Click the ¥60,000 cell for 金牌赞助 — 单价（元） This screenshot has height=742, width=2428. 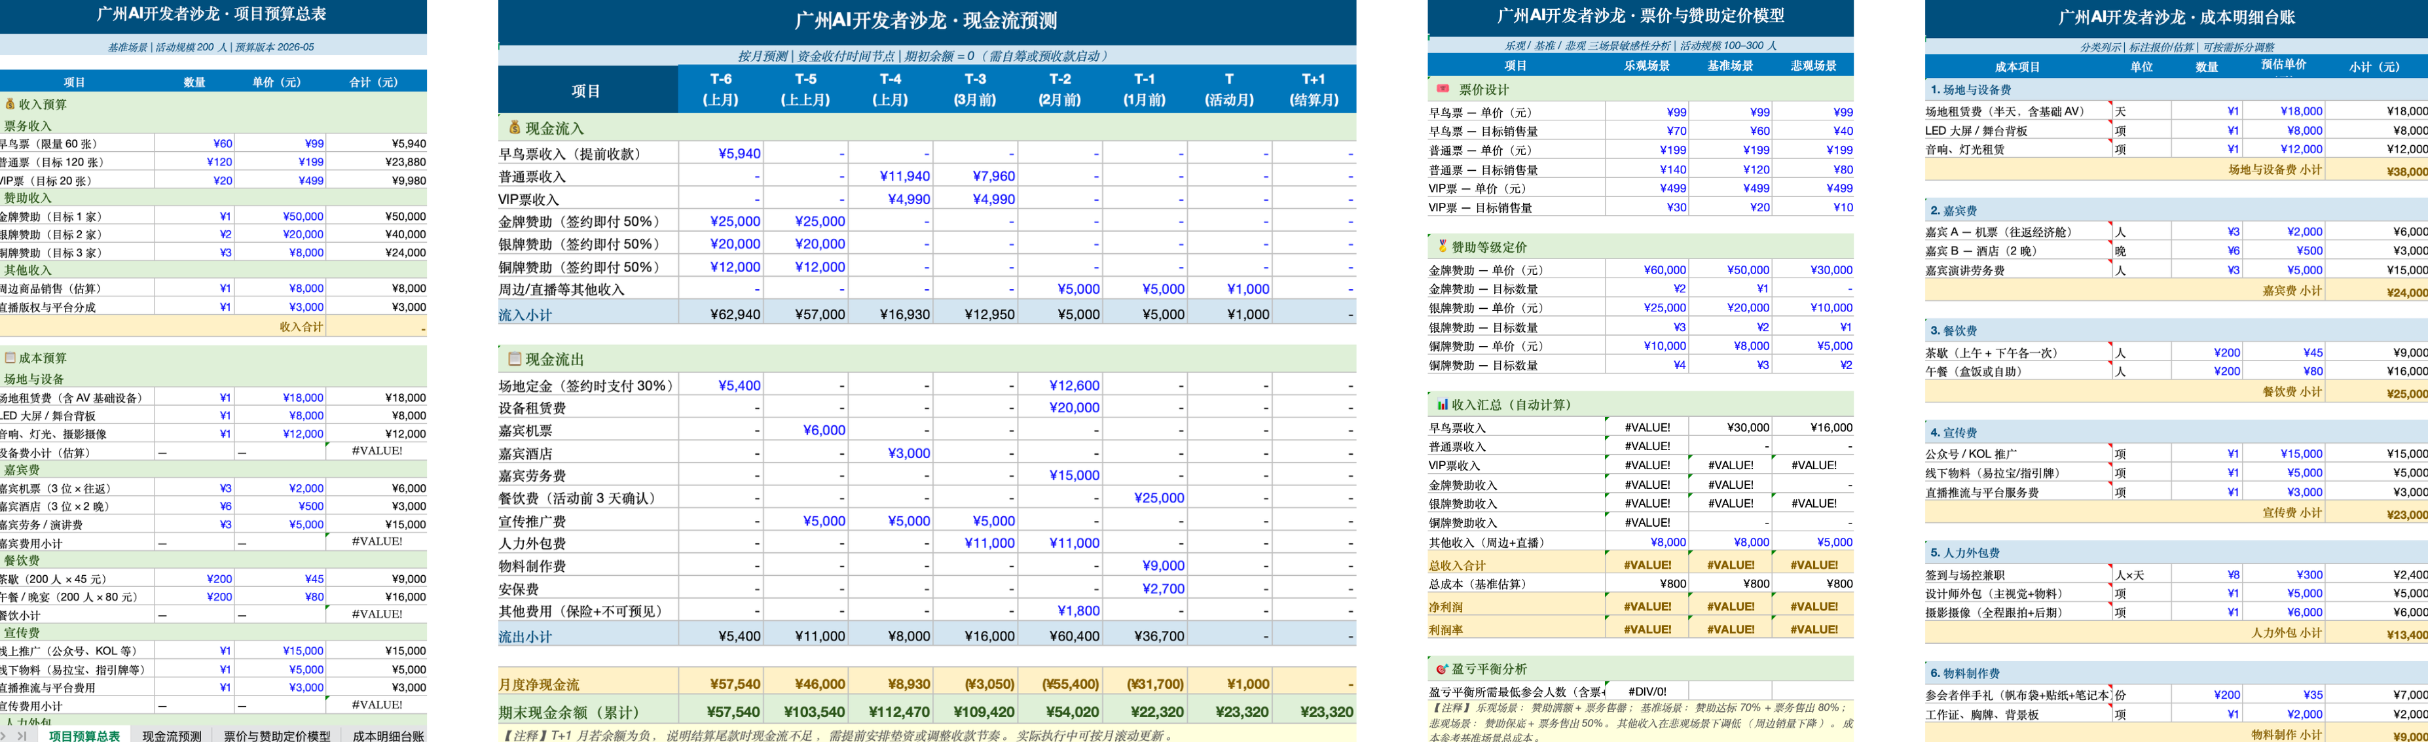(1665, 270)
